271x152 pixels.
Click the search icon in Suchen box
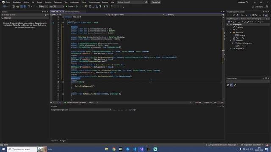(x=146, y=2)
